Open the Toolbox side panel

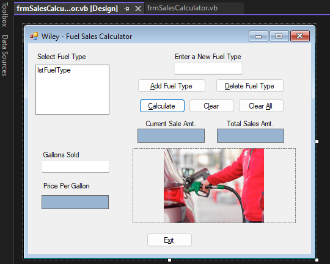[5, 14]
